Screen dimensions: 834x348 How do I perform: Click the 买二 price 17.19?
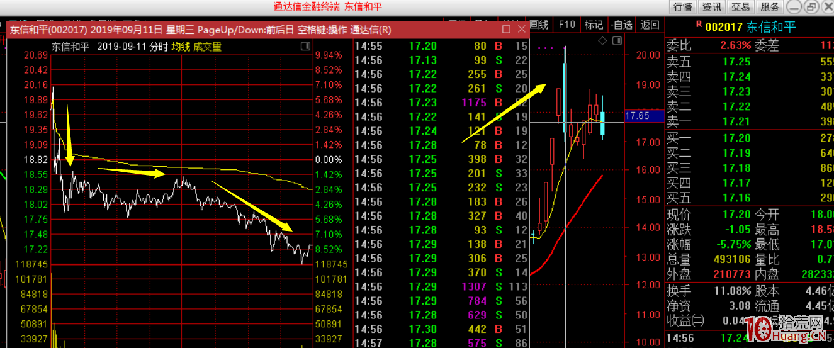[x=736, y=153]
